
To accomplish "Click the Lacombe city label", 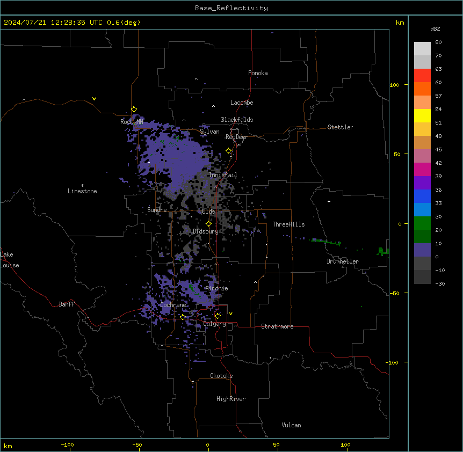I will click(242, 103).
